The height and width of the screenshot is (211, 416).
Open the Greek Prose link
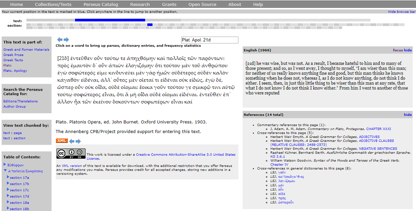14,55
